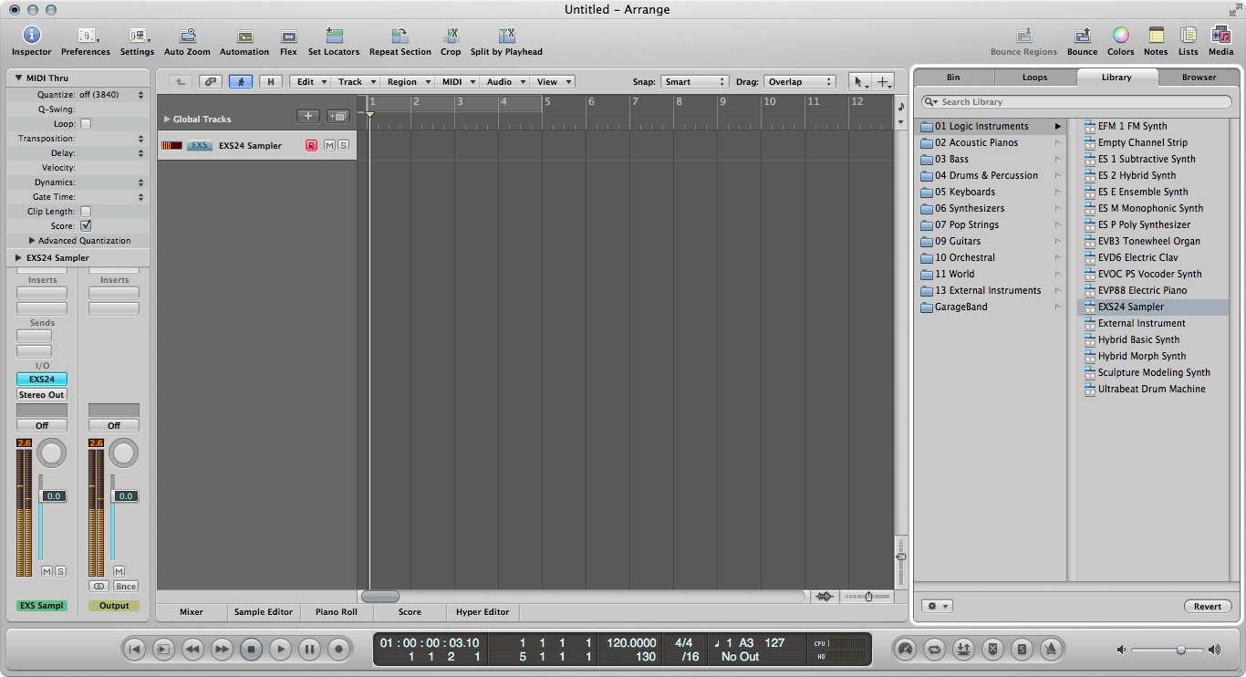Enable Cycle mode in the transport bar
The width and height of the screenshot is (1246, 677).
click(x=933, y=649)
